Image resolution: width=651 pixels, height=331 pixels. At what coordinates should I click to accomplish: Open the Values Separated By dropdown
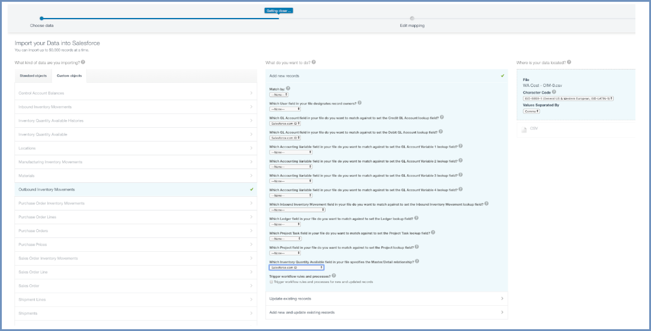pyautogui.click(x=532, y=111)
